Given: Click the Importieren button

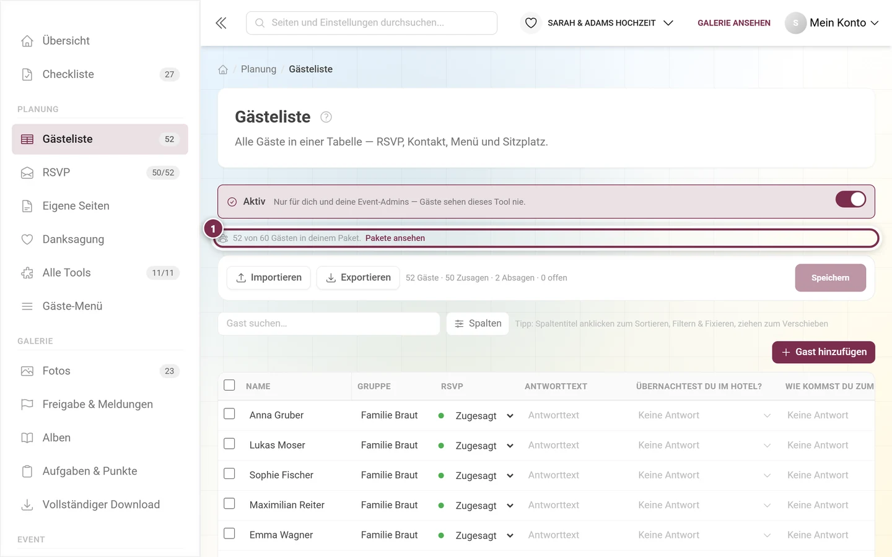Looking at the screenshot, I should coord(269,278).
